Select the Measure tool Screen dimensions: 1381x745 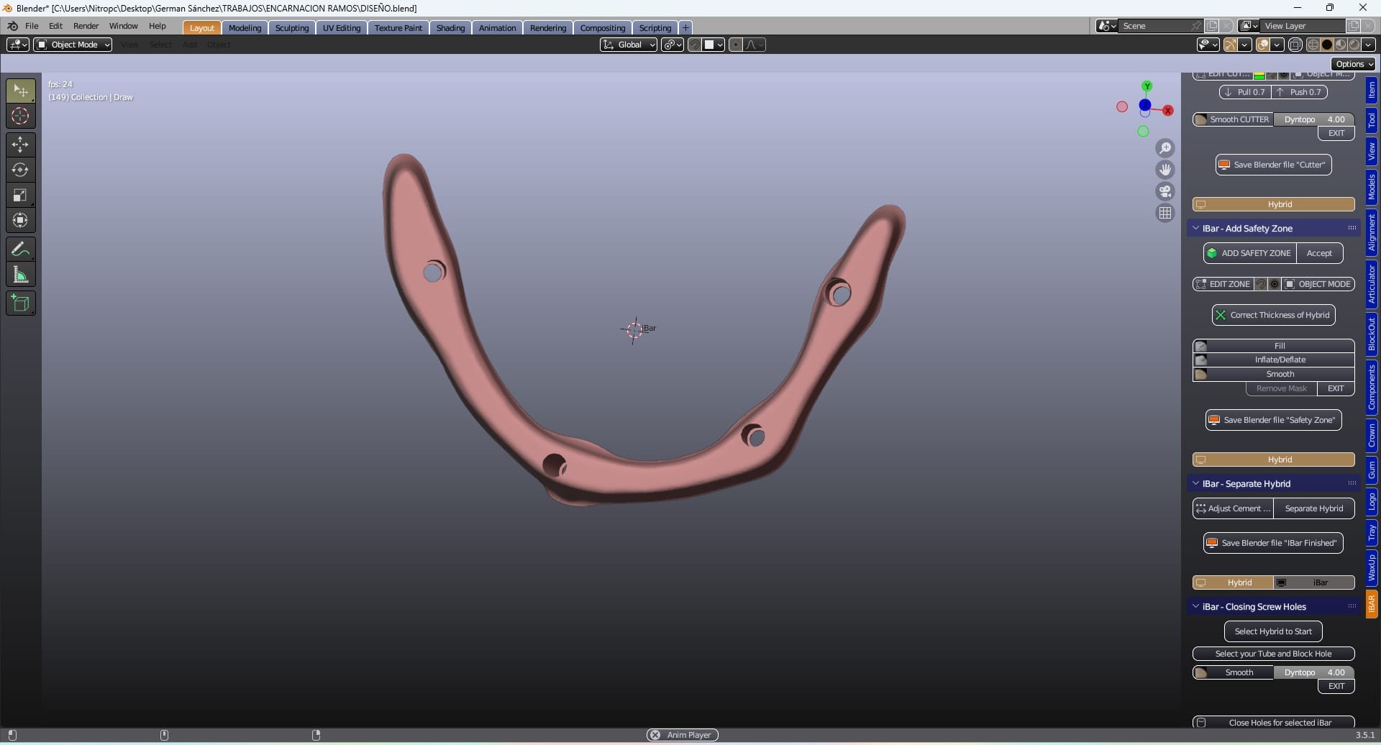tap(20, 275)
